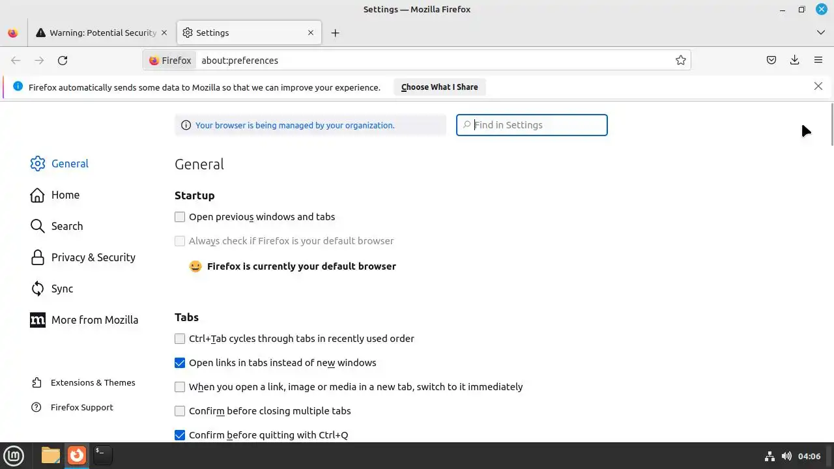Click the page vertical scrollbar
834x469 pixels.
(x=831, y=124)
